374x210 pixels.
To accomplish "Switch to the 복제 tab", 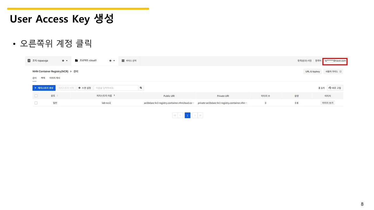I will coord(43,78).
